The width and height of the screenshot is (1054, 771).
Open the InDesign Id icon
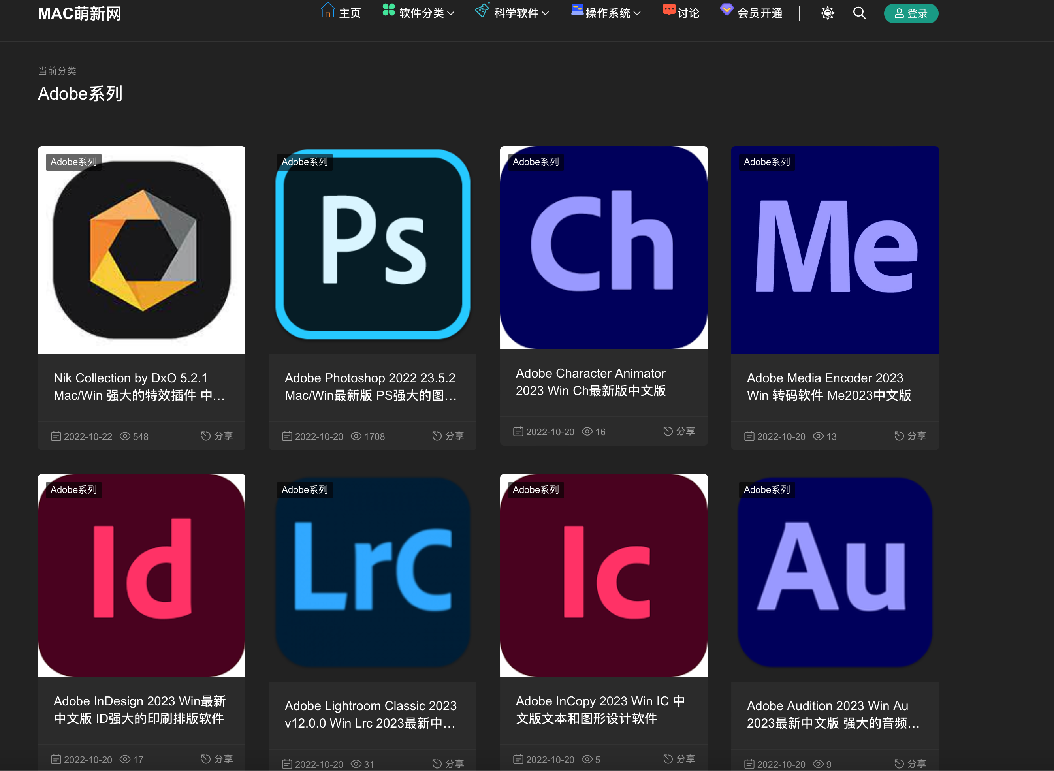141,575
